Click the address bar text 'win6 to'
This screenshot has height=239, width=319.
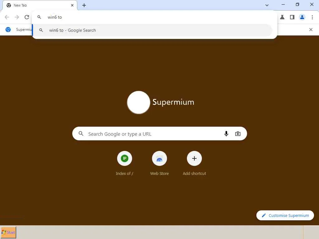(x=55, y=17)
